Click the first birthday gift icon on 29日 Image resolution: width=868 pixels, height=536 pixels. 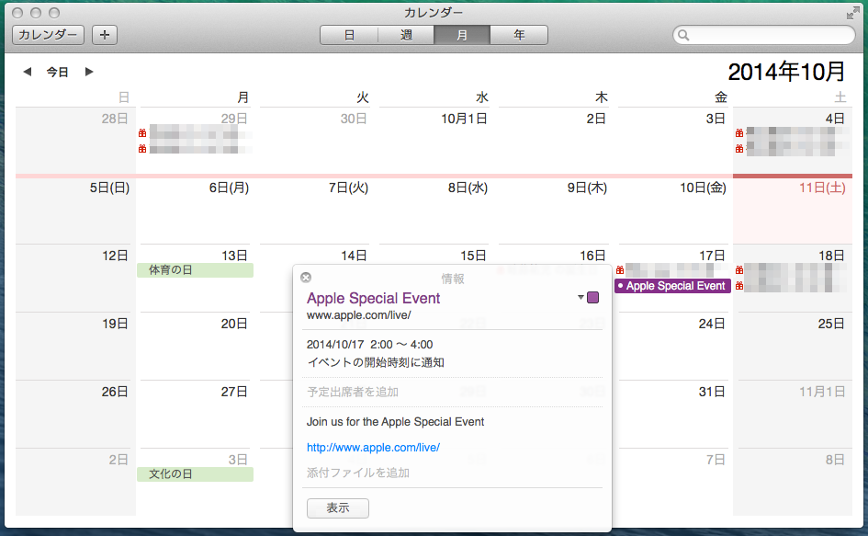click(142, 133)
